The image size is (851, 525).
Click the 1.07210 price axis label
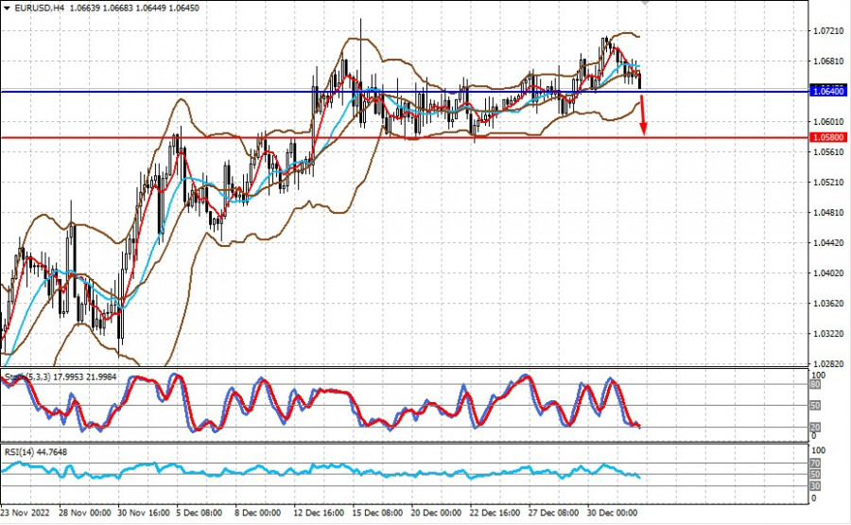click(x=825, y=31)
